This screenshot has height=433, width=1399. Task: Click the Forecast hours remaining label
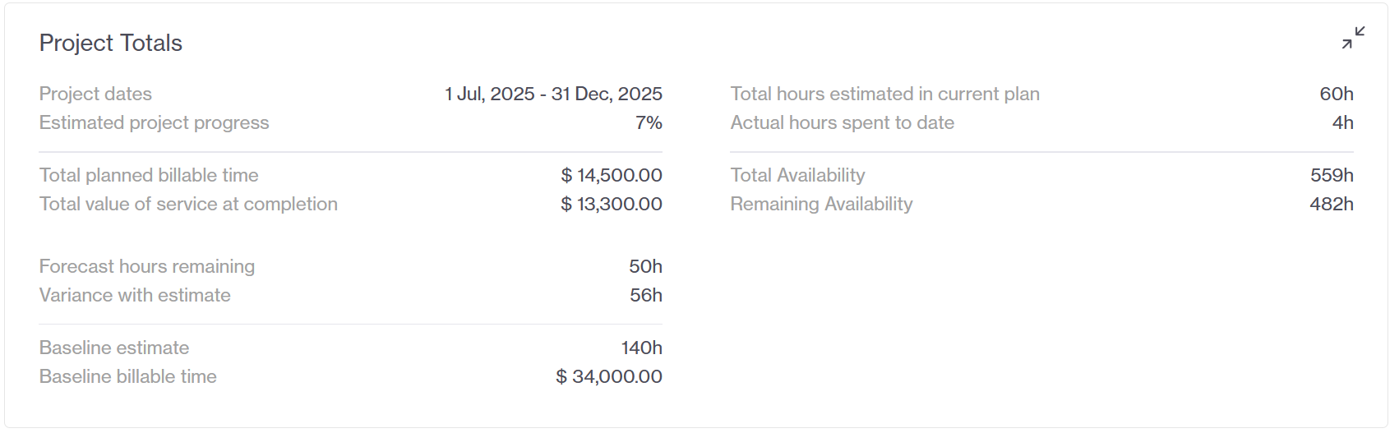click(147, 266)
